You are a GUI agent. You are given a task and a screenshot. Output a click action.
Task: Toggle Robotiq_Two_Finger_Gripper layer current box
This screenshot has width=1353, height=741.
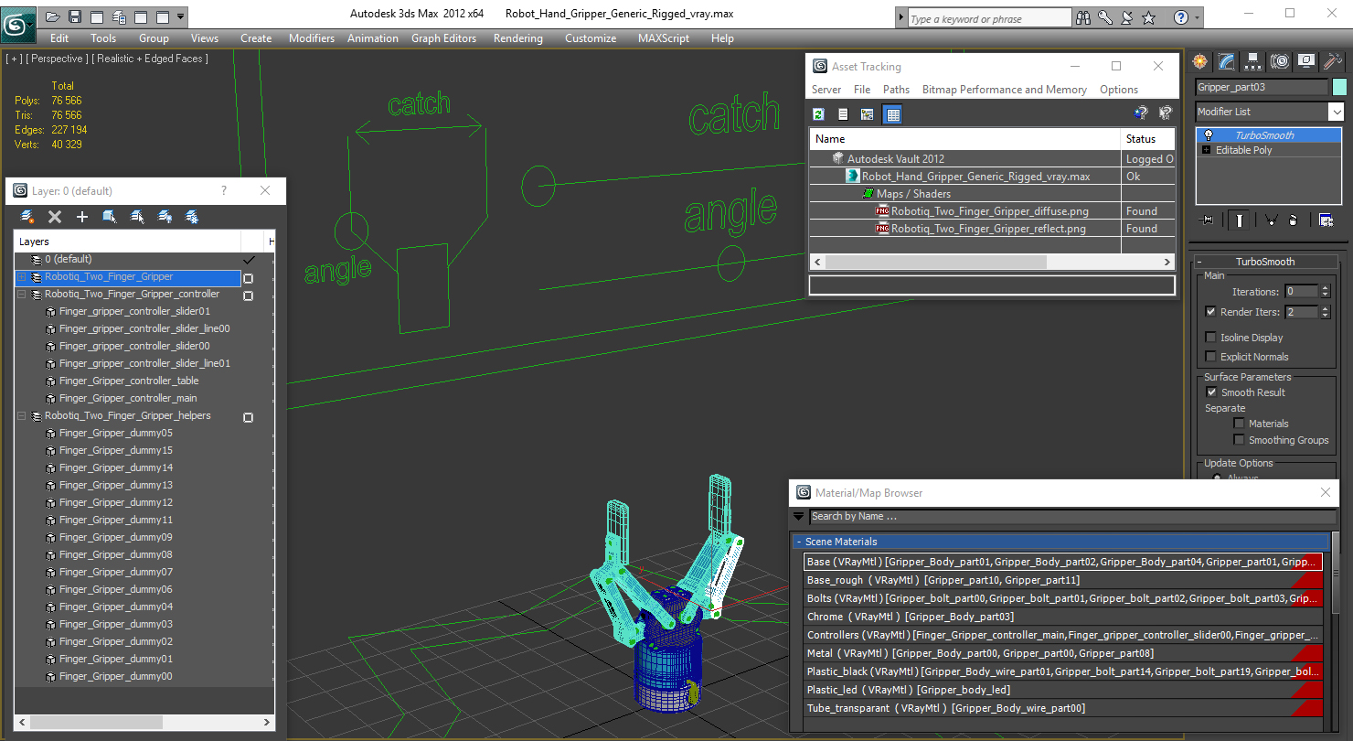point(248,278)
